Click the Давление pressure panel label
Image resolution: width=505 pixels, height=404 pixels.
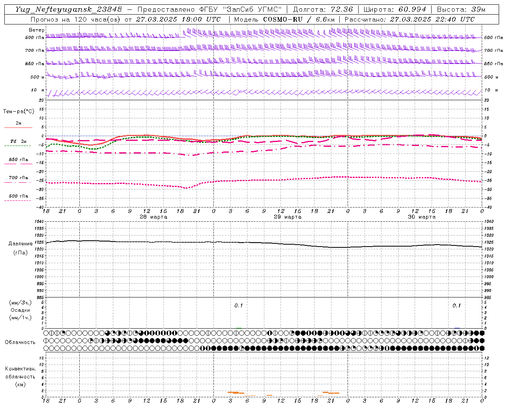[x=21, y=244]
